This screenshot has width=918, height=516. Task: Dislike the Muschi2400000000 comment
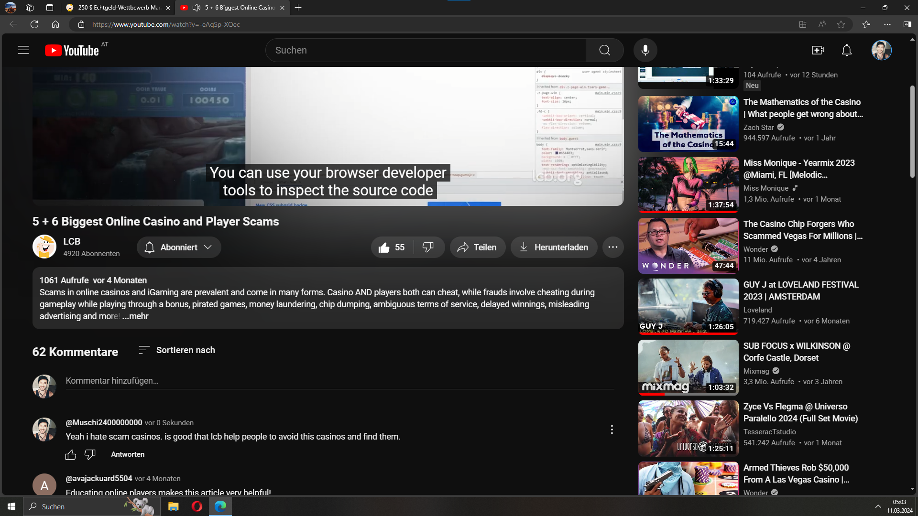coord(90,455)
